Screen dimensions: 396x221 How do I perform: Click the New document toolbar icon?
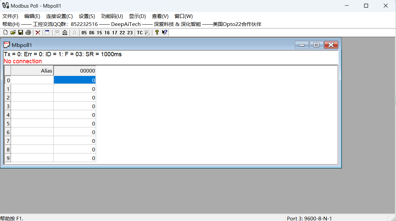[x=5, y=32]
